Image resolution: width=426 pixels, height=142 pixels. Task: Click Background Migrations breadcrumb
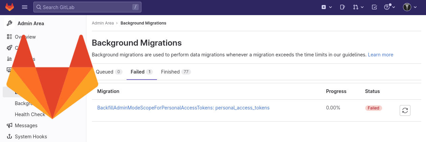click(143, 23)
